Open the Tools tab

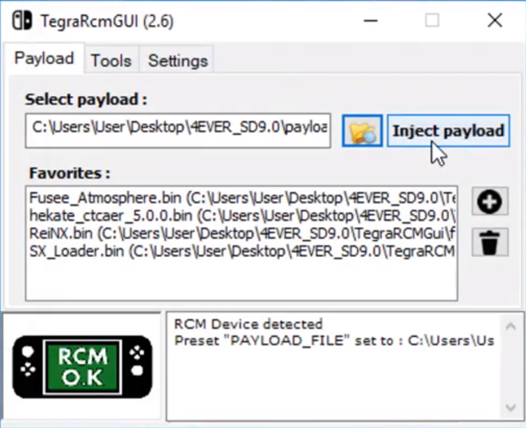pos(111,60)
